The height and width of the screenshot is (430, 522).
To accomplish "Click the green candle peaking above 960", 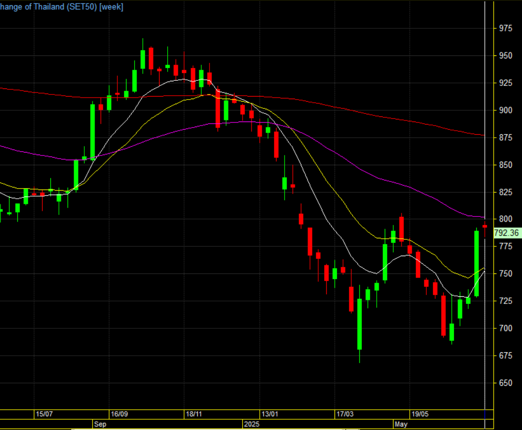I will coord(143,59).
